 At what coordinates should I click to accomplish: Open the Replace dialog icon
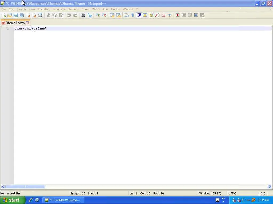point(90,15)
